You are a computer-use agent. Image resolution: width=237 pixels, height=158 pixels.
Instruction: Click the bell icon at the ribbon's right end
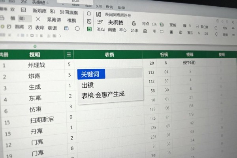[216, 28]
